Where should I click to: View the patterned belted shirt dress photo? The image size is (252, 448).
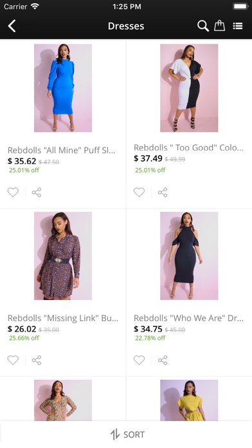coord(63,256)
